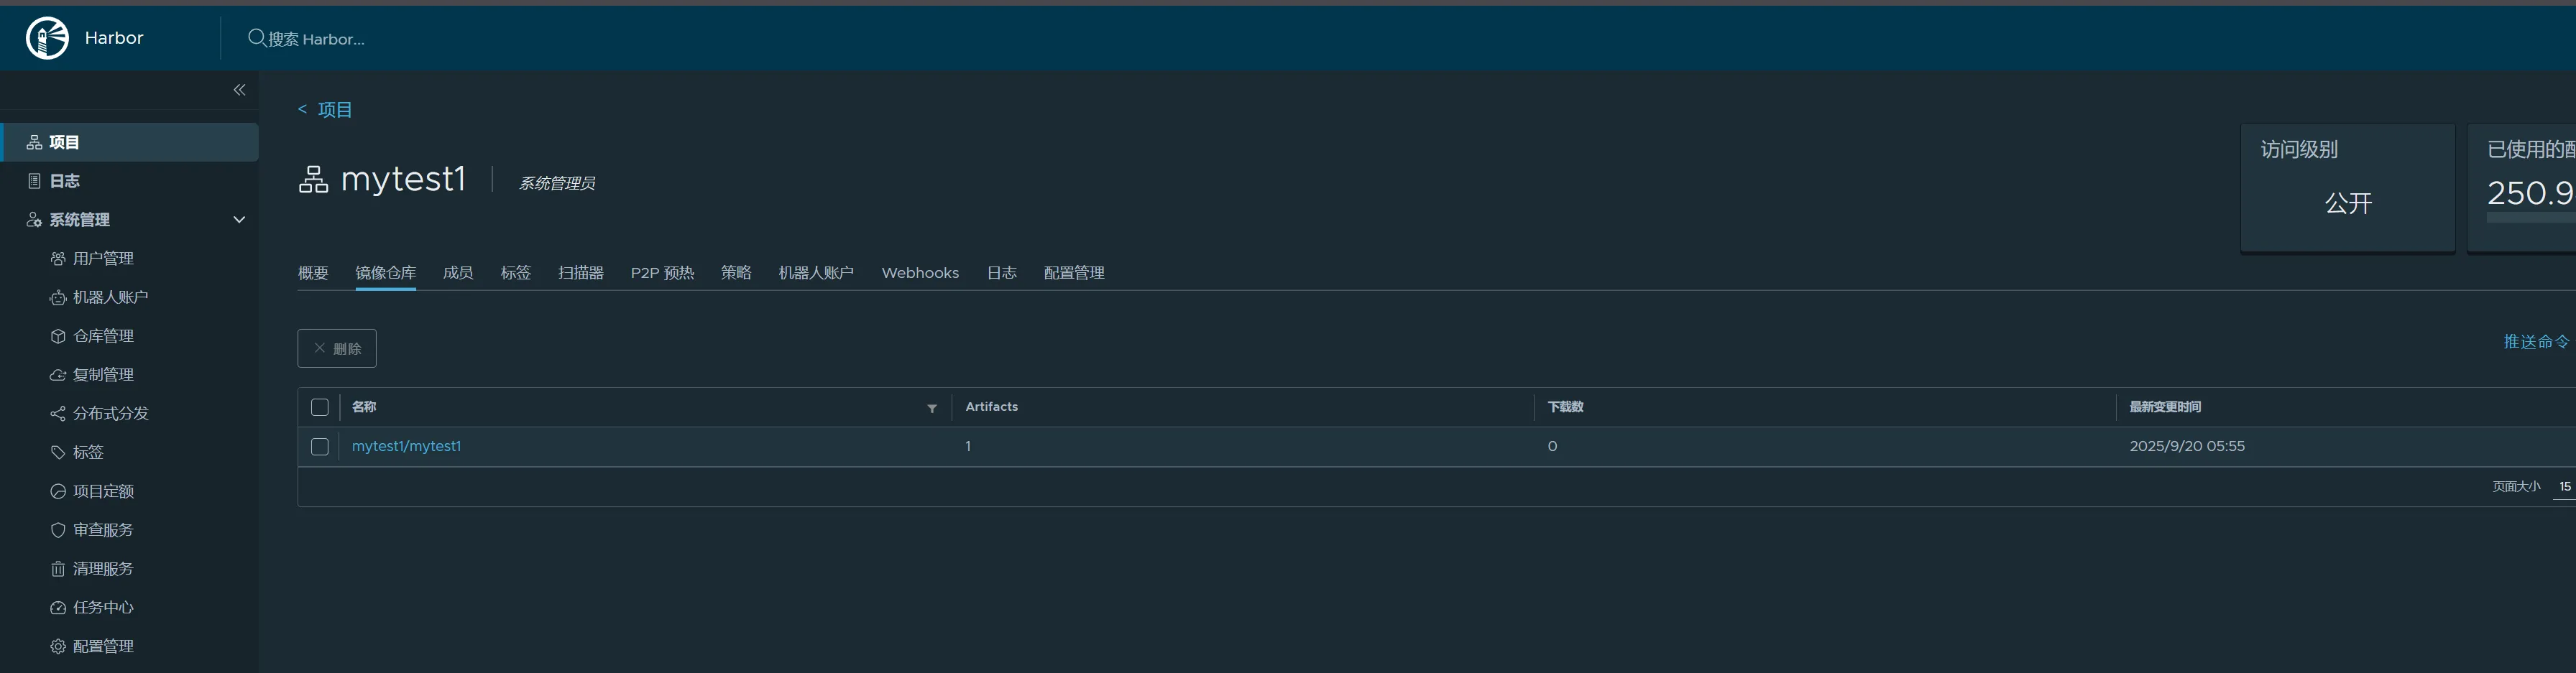
Task: Click the 复制管理 cloud icon
Action: click(58, 375)
